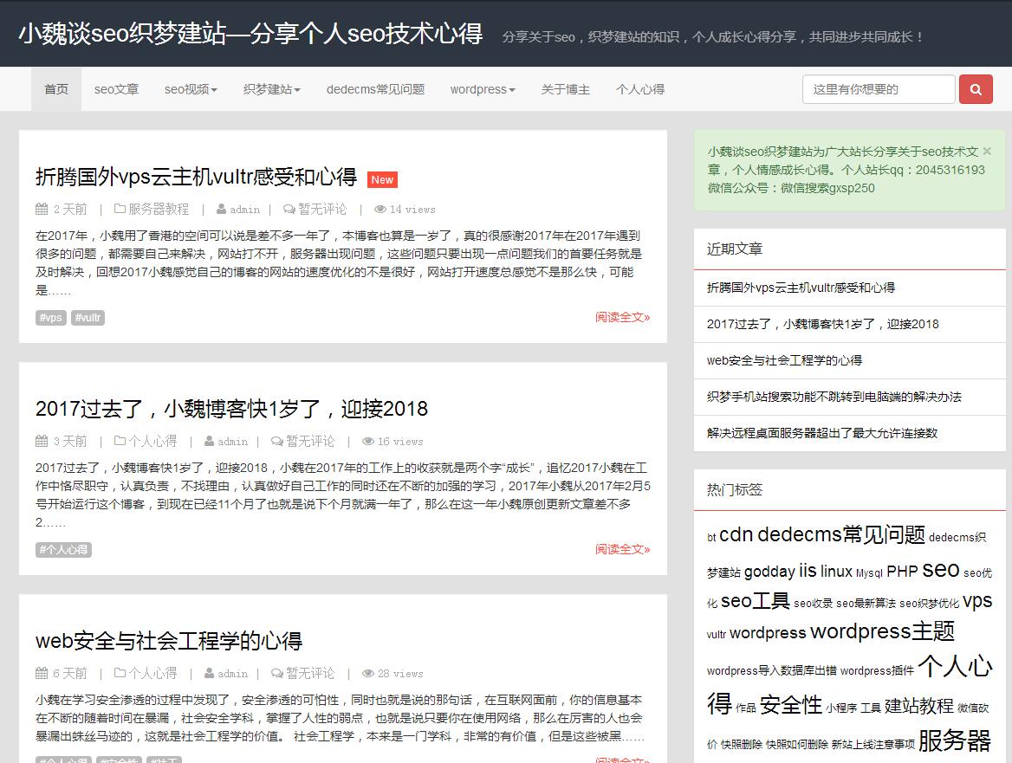Select the #vps tag under the first post
Screen dimensions: 1012x763
coord(50,318)
